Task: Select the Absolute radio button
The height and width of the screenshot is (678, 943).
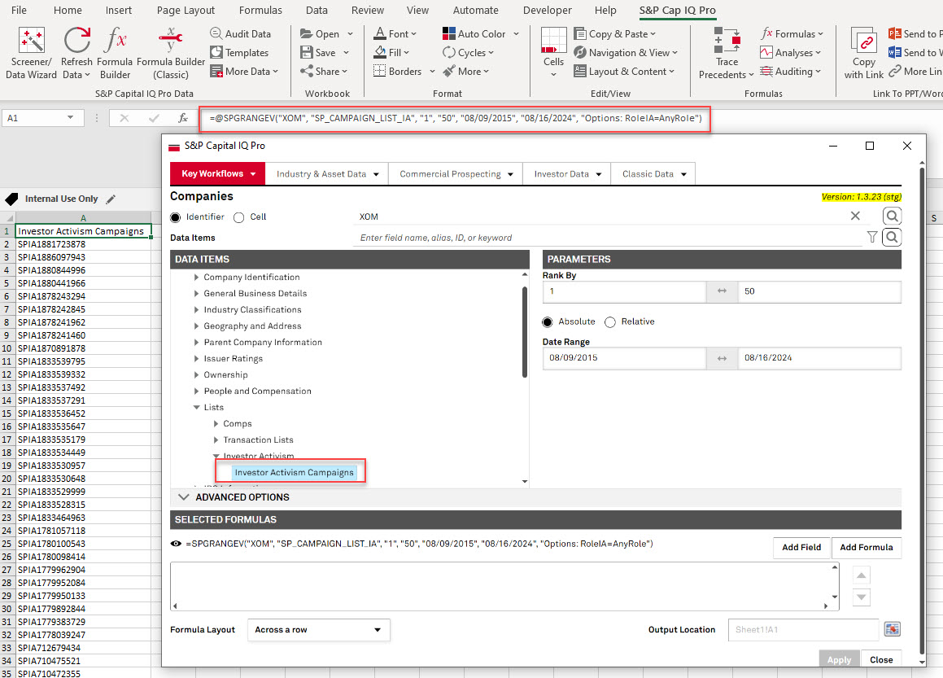Action: 548,322
